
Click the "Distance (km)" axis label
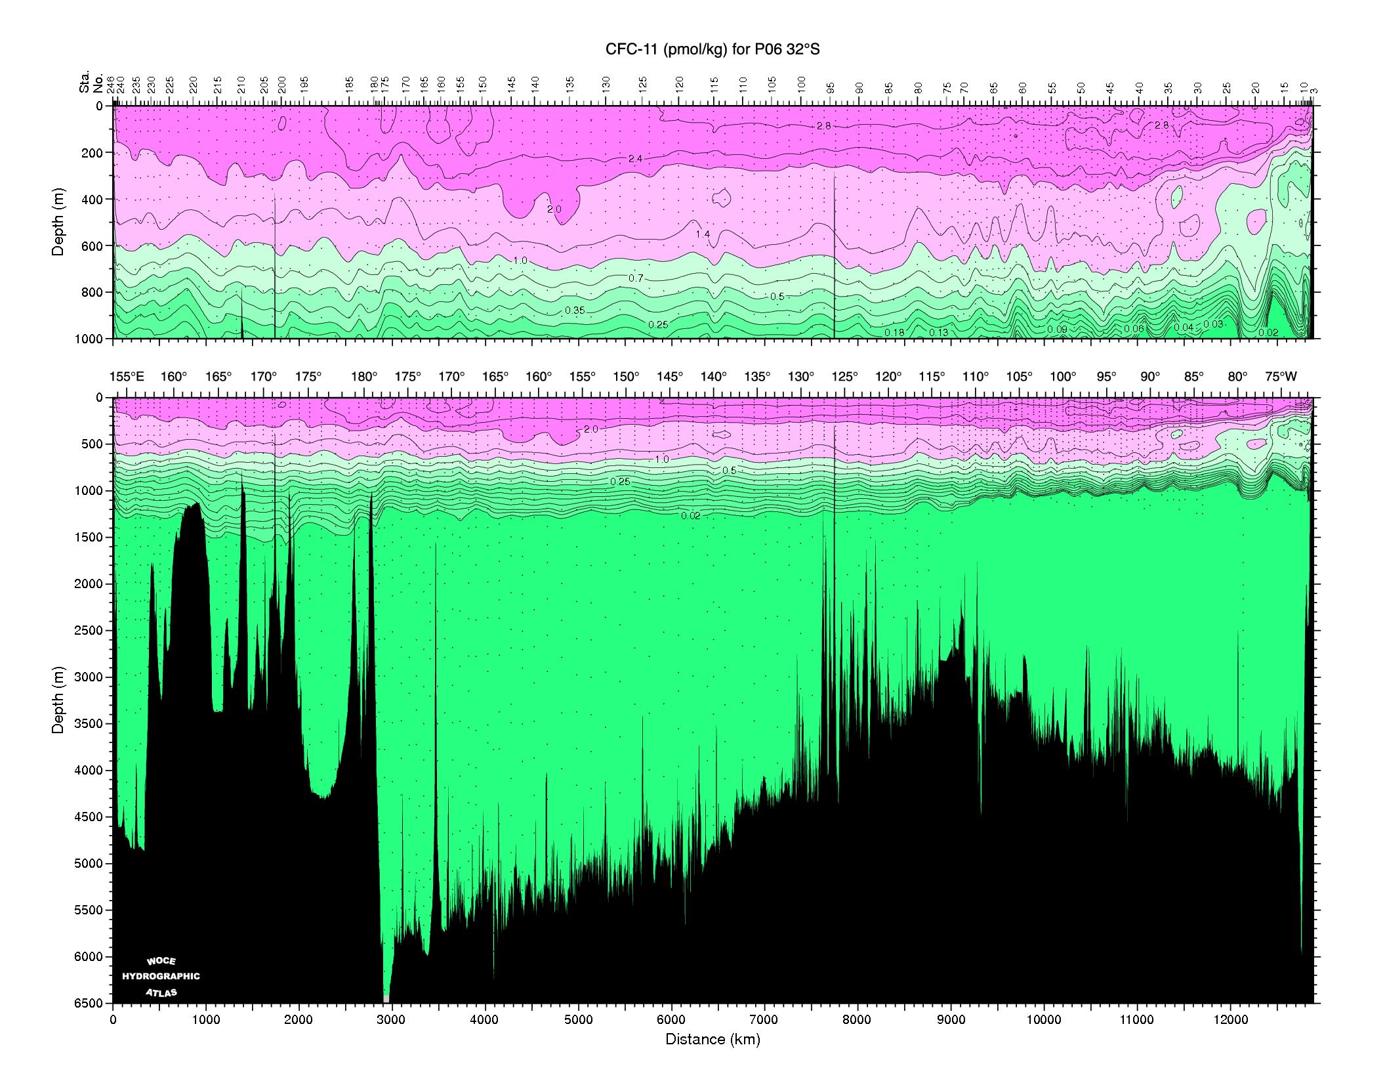coord(713,1040)
